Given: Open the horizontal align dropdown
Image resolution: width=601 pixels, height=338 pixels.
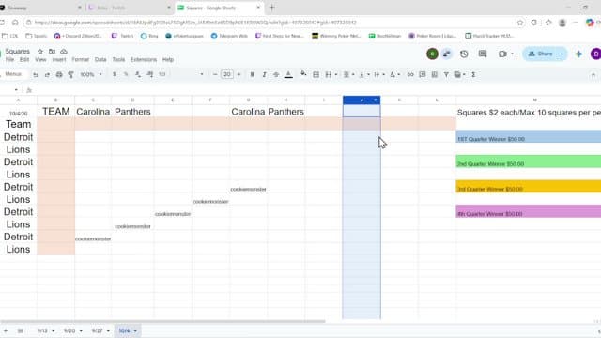Looking at the screenshot, I should pos(348,75).
